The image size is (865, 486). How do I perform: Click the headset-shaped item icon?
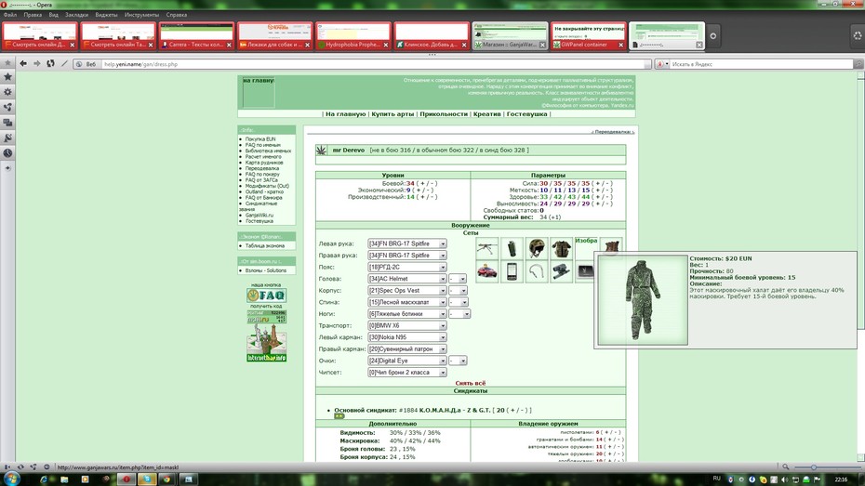[x=537, y=271]
